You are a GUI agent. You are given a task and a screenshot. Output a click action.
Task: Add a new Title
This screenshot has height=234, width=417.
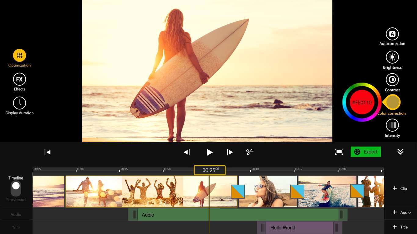[400, 227]
